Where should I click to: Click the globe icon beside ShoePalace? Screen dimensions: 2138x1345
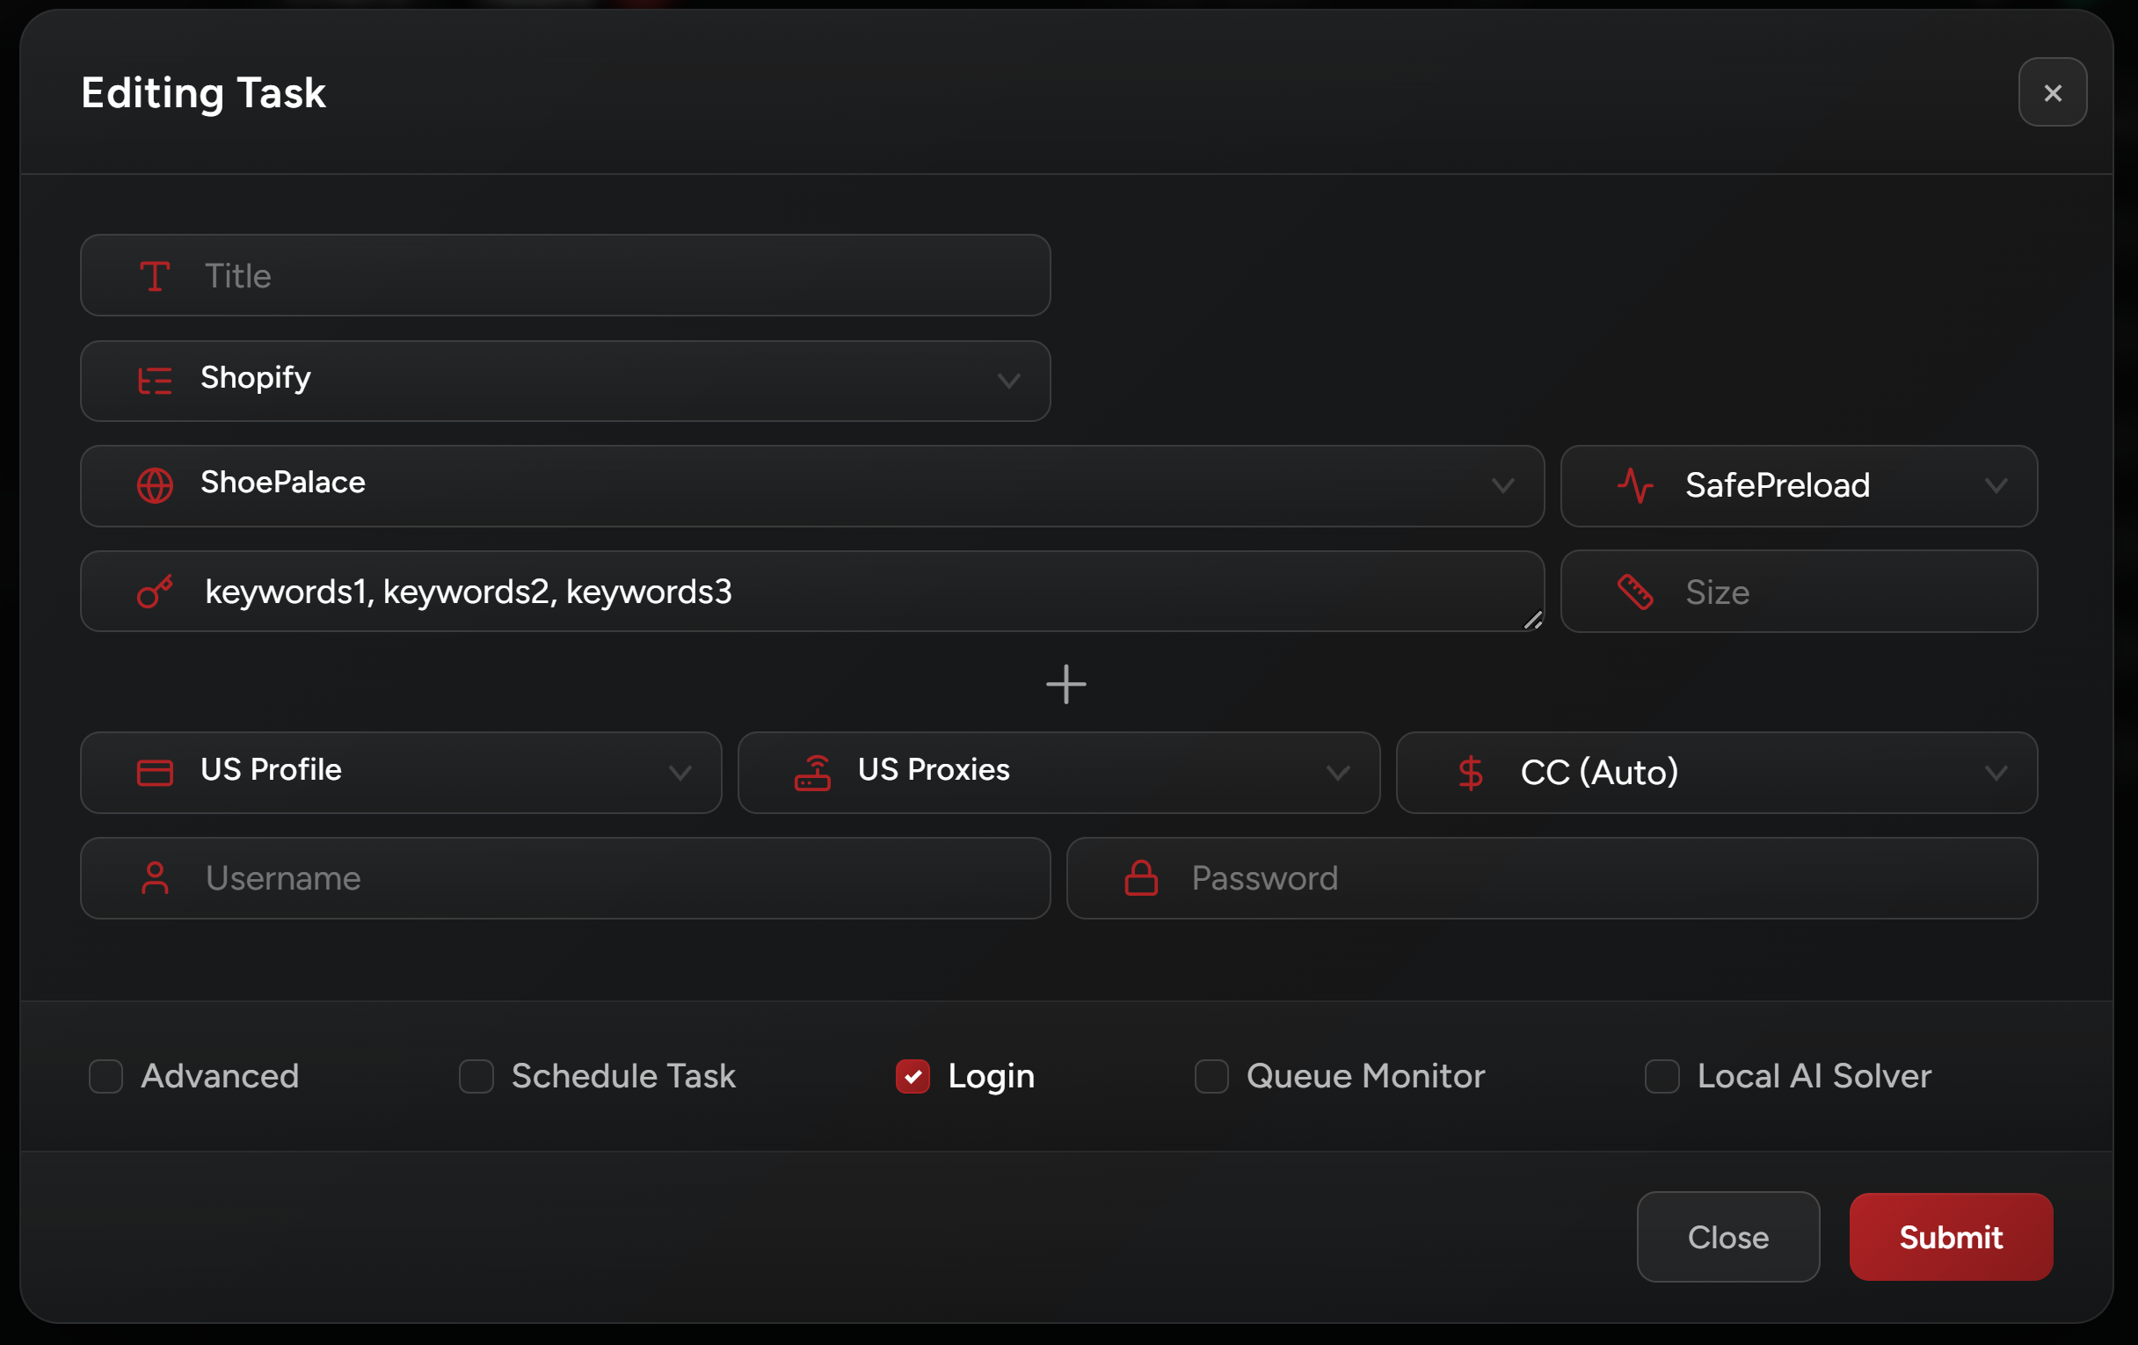(x=155, y=485)
